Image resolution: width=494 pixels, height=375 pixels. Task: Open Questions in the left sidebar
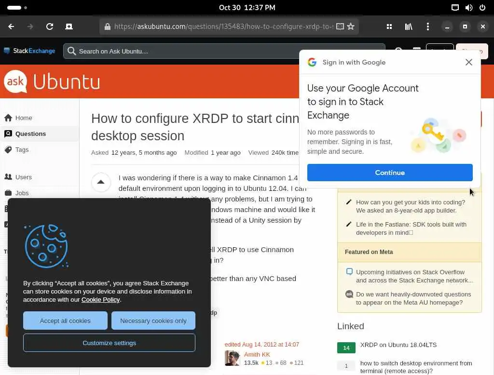tap(30, 134)
